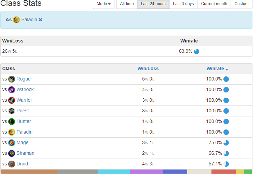
Task: Open the Paladin matchup link in table
Action: click(25, 132)
